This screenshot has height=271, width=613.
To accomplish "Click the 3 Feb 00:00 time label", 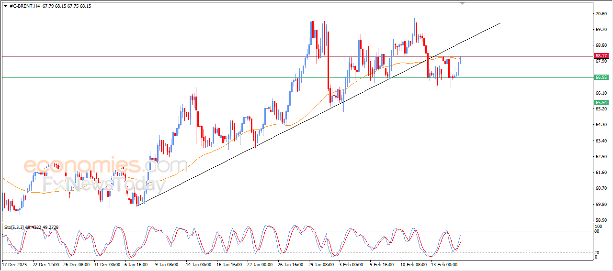I will (x=352, y=264).
